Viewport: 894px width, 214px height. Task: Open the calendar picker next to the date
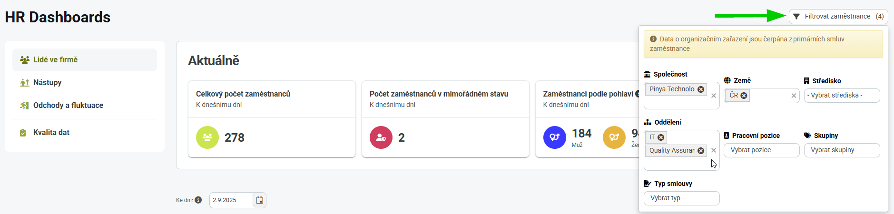point(259,200)
